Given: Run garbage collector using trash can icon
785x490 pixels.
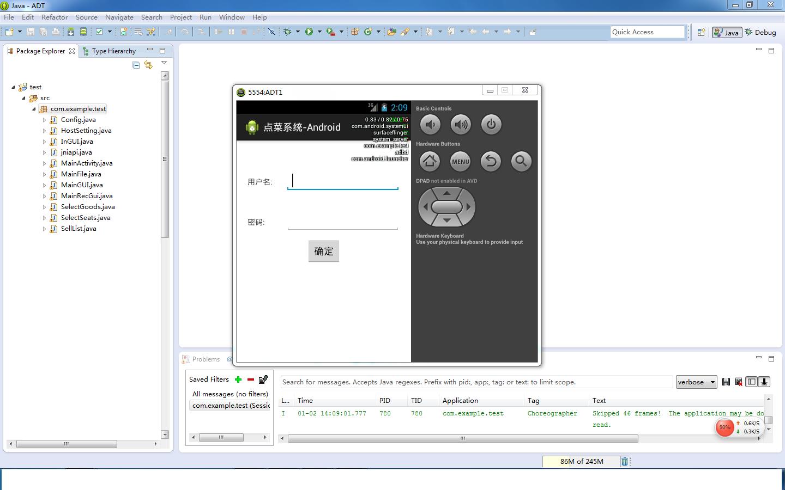Looking at the screenshot, I should tap(625, 462).
